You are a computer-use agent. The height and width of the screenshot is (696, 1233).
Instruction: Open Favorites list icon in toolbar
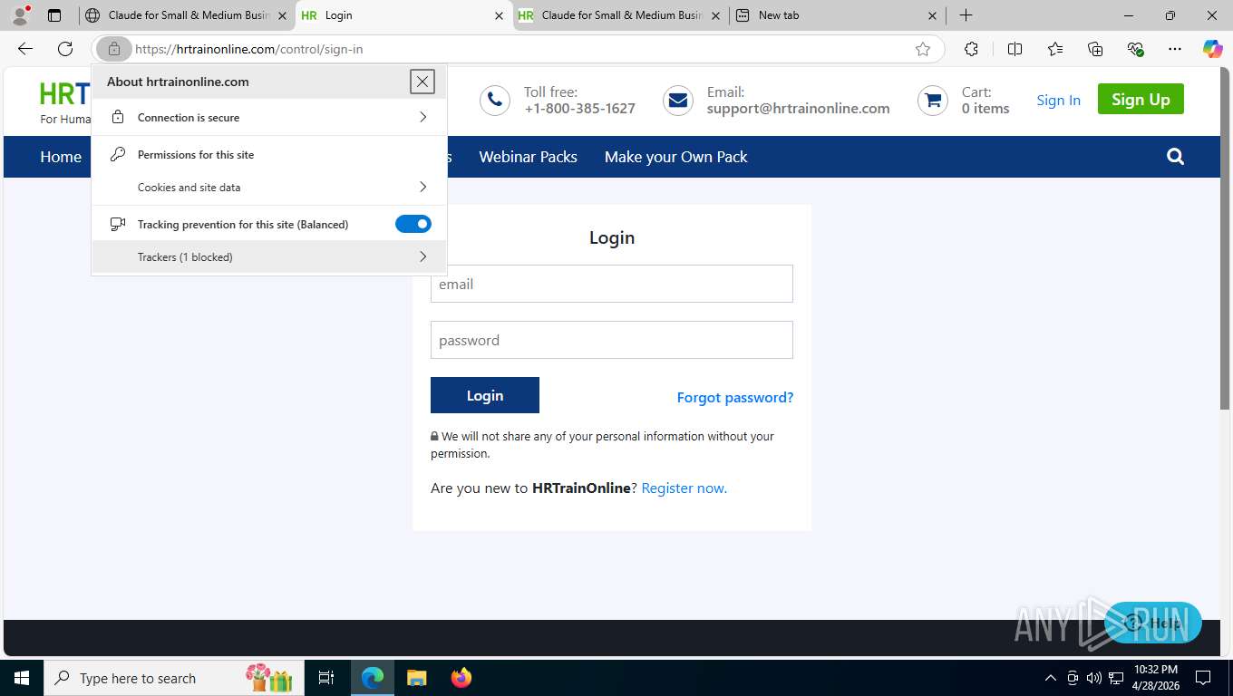(1055, 49)
